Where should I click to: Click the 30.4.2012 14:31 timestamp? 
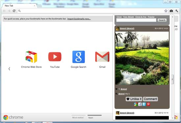161,28
